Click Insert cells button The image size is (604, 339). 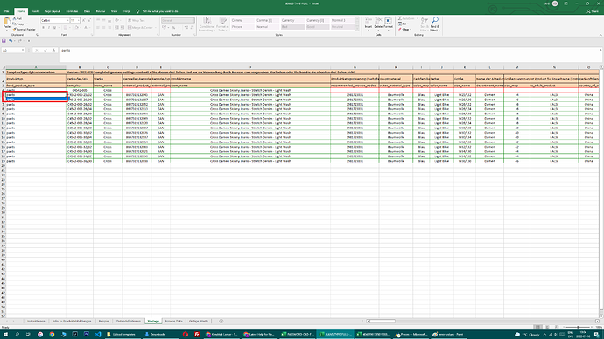coord(369,23)
